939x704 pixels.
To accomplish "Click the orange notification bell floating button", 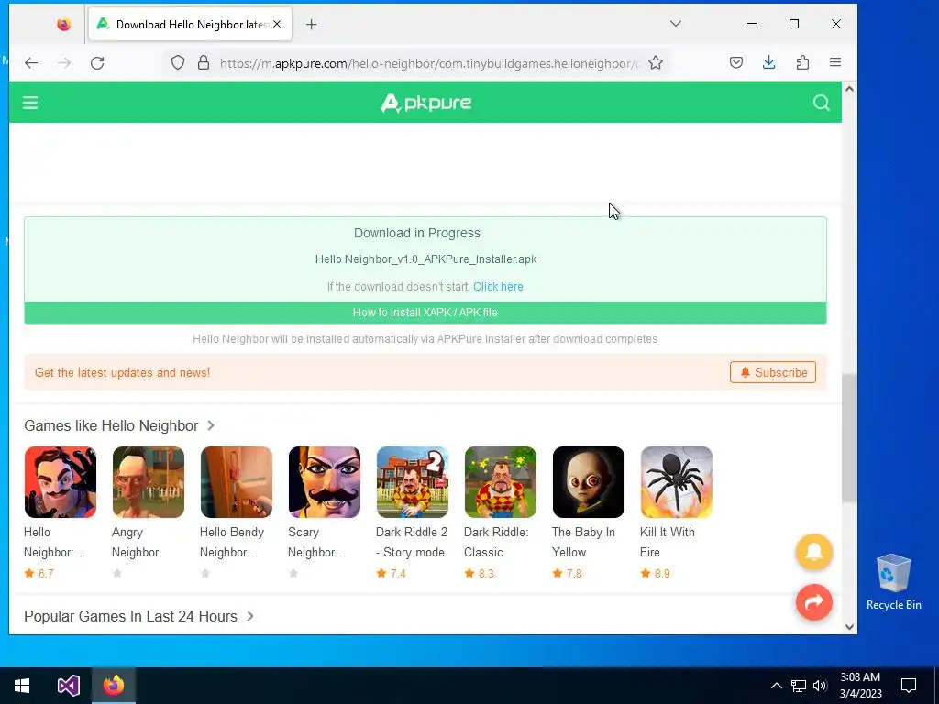I will click(x=814, y=552).
